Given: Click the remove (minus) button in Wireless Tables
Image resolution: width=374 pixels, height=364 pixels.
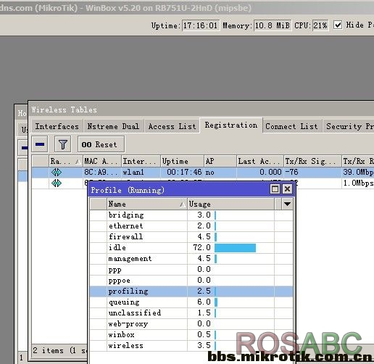Looking at the screenshot, I should (40, 144).
